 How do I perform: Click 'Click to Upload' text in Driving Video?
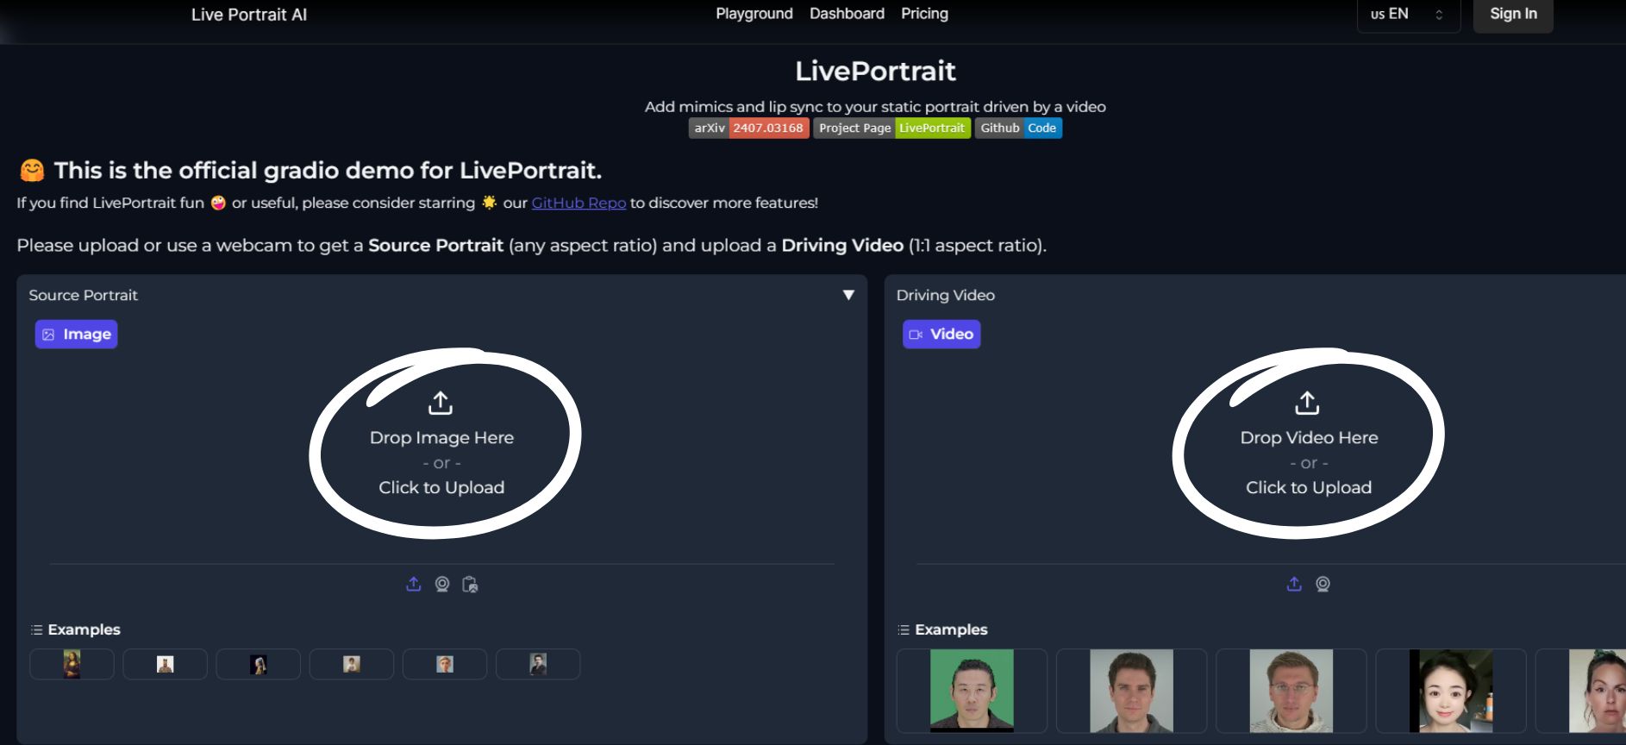[1308, 488]
